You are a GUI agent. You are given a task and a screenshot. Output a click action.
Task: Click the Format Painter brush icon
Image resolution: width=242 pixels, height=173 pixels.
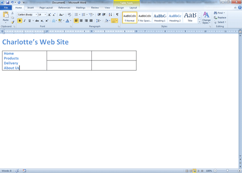[13, 22]
